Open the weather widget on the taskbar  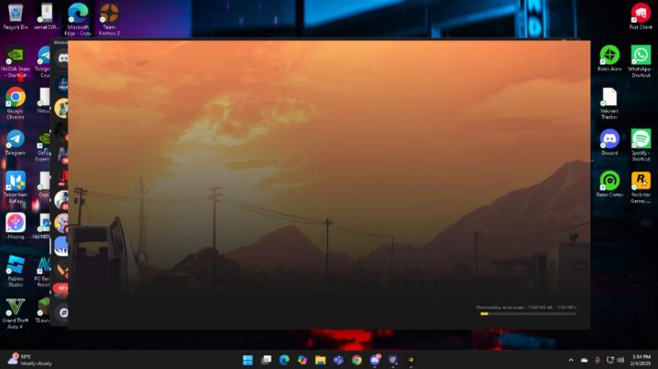[x=30, y=360]
